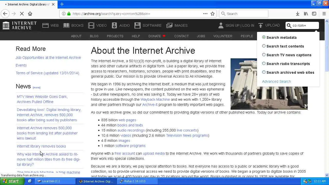Click the user avatar icon

(221, 25)
